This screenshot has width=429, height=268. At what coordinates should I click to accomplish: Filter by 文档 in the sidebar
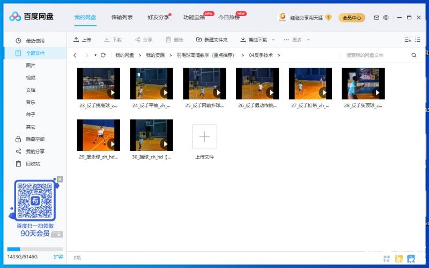click(31, 90)
